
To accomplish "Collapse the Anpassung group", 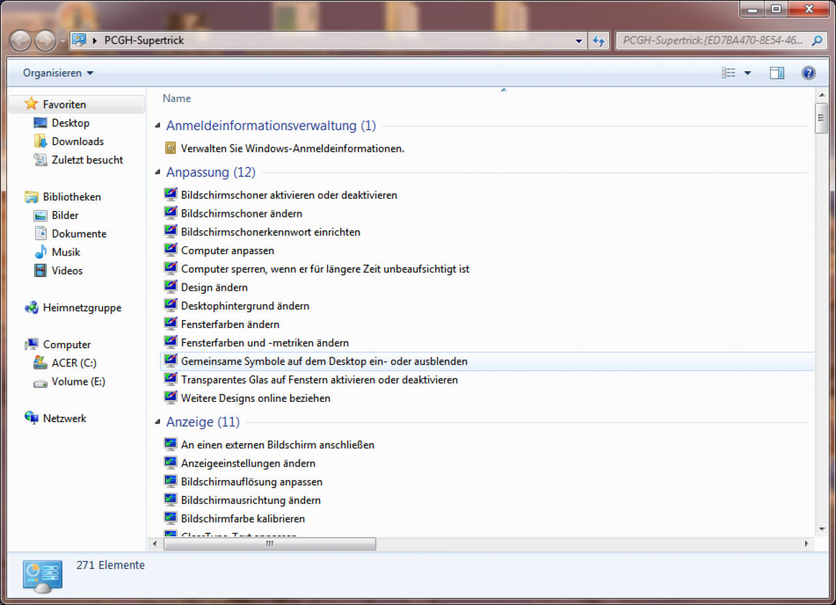I will (157, 172).
